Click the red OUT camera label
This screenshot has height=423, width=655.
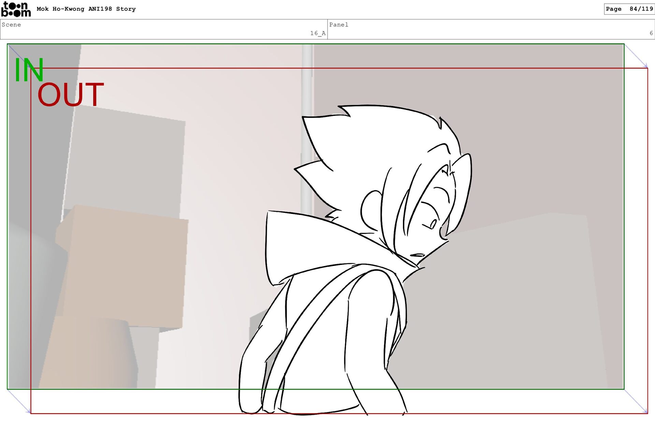point(71,95)
